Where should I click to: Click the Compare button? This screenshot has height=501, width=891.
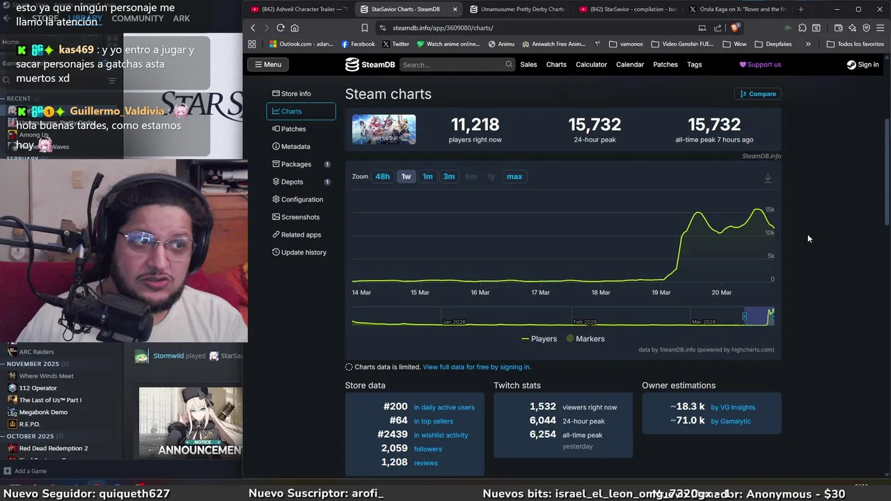(757, 94)
